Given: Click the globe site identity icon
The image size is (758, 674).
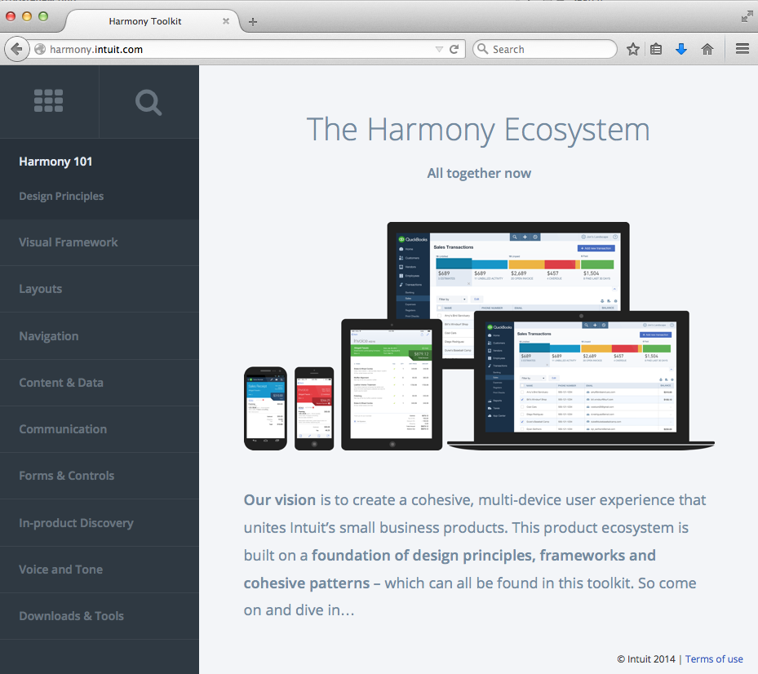Looking at the screenshot, I should (x=40, y=49).
